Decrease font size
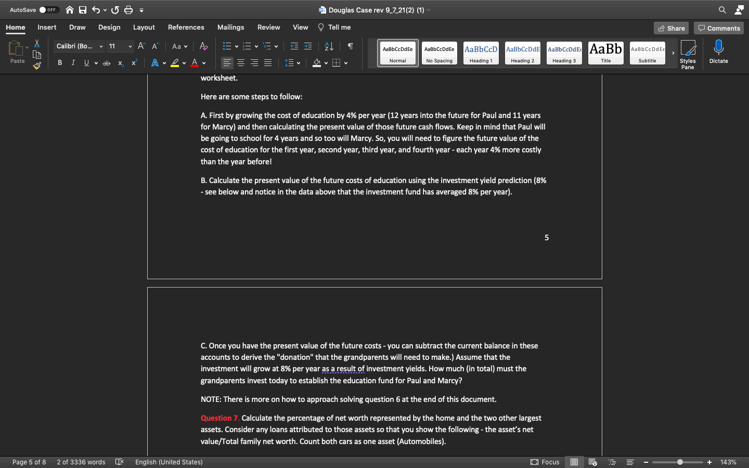This screenshot has width=749, height=468. pos(155,46)
